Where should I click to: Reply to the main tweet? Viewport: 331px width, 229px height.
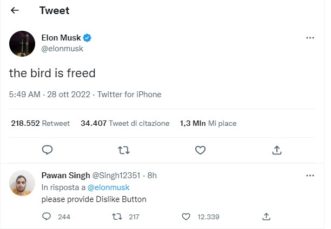pos(47,150)
